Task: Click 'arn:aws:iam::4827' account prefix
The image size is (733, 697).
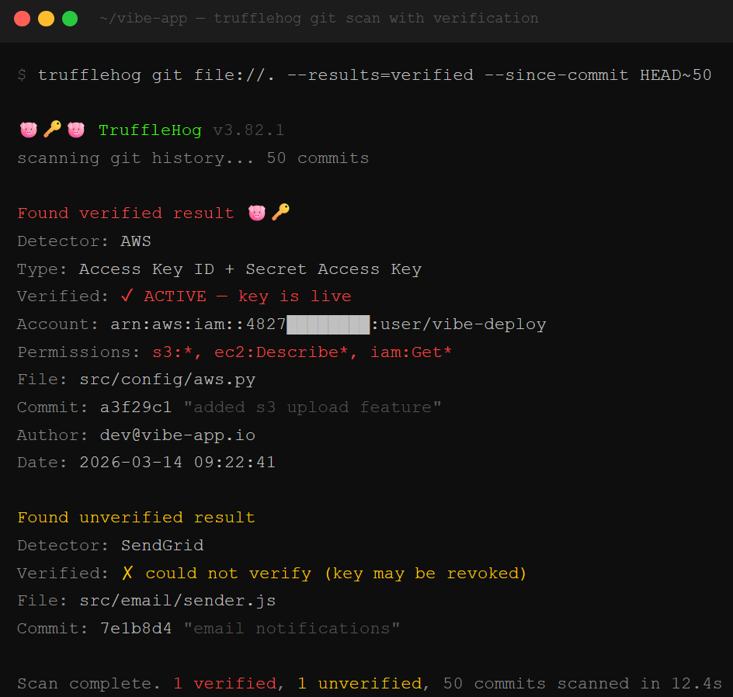Action: 198,324
